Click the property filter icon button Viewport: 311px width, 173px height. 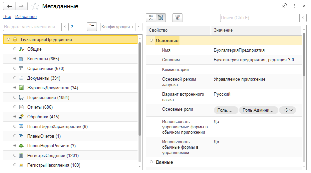click(177, 18)
